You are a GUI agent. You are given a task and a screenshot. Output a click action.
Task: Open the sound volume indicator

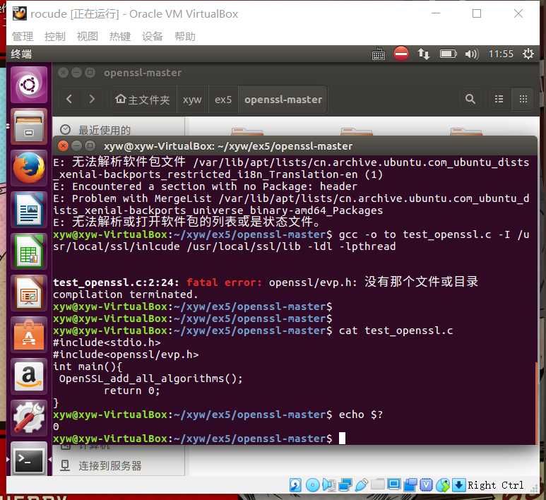tap(472, 54)
